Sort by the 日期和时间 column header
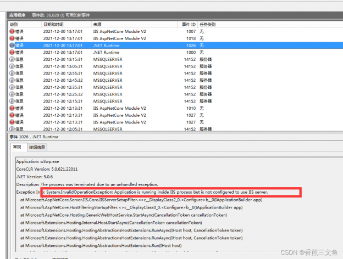The height and width of the screenshot is (259, 343). (x=53, y=25)
